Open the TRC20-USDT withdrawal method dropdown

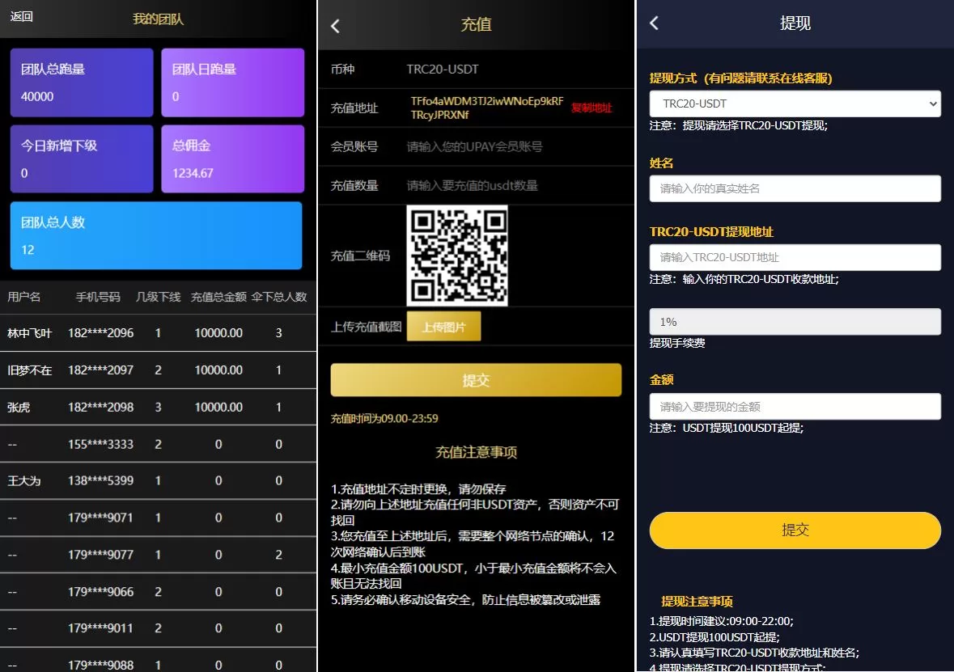[x=795, y=104]
